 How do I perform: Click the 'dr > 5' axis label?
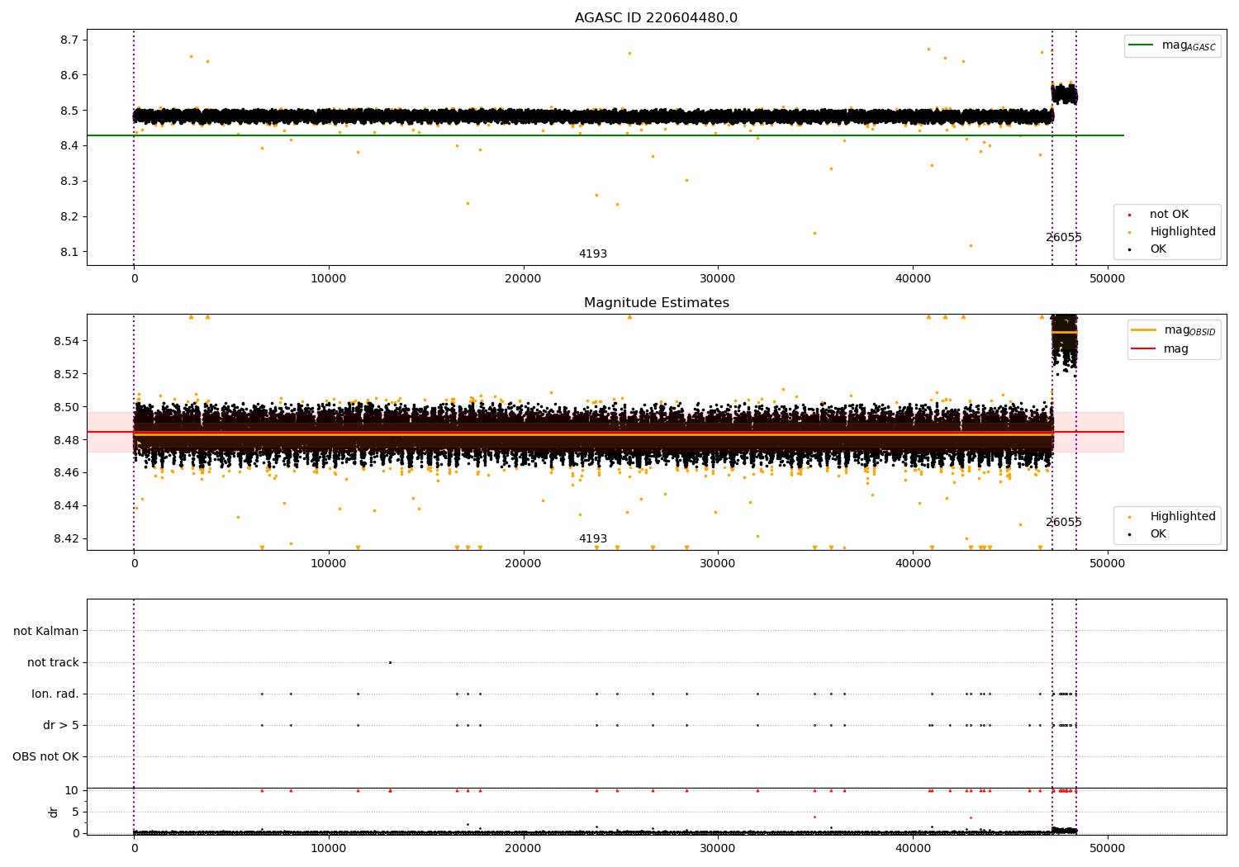coord(61,725)
